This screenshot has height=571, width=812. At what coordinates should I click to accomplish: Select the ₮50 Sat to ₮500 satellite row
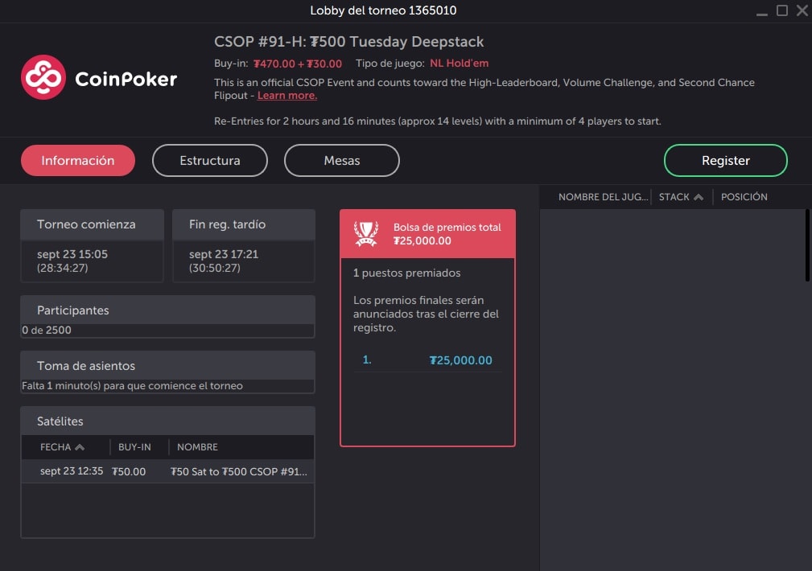[x=168, y=472]
